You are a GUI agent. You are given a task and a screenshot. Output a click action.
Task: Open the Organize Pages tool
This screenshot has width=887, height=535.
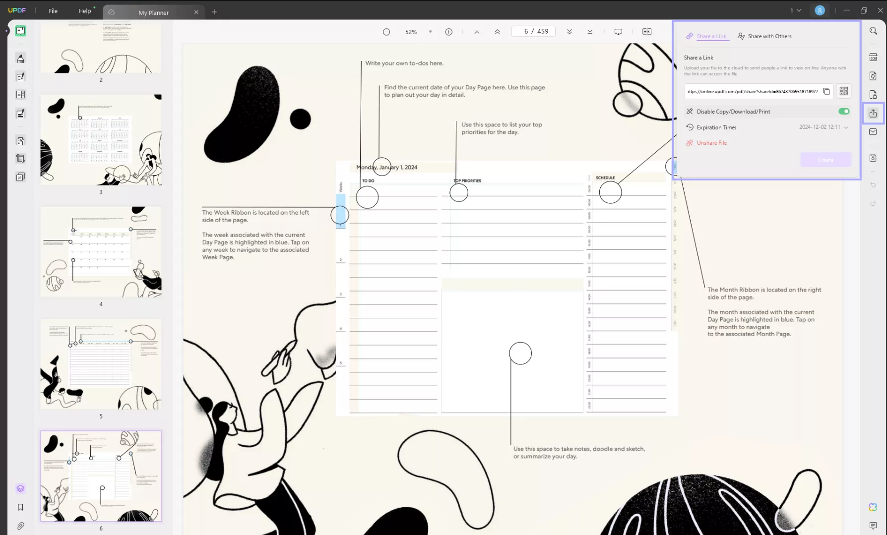[x=20, y=141]
